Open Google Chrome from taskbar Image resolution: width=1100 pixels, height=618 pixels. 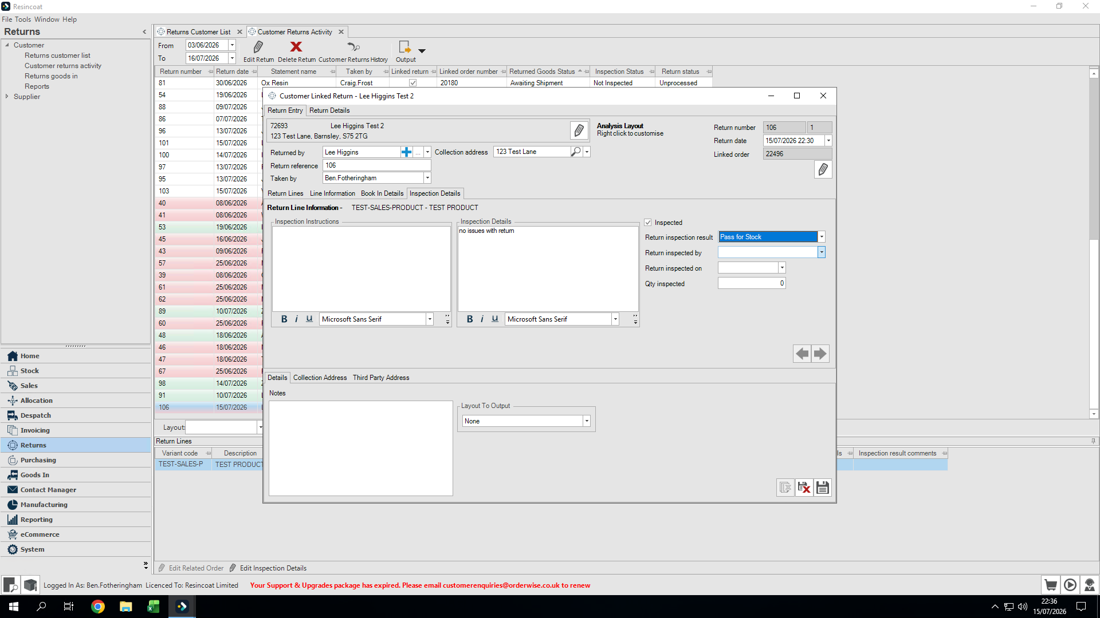(98, 607)
